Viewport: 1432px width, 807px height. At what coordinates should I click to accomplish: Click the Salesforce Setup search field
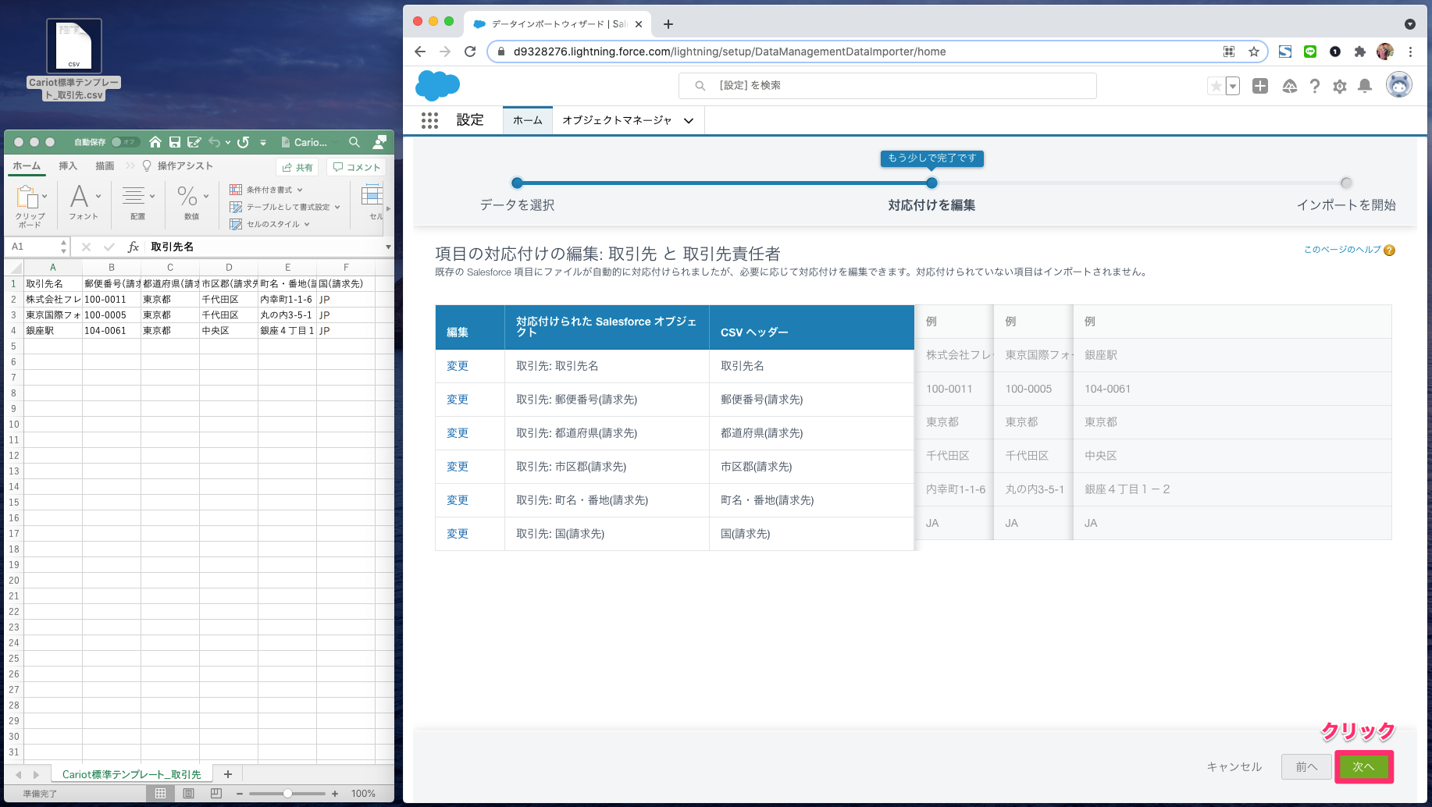(x=888, y=86)
